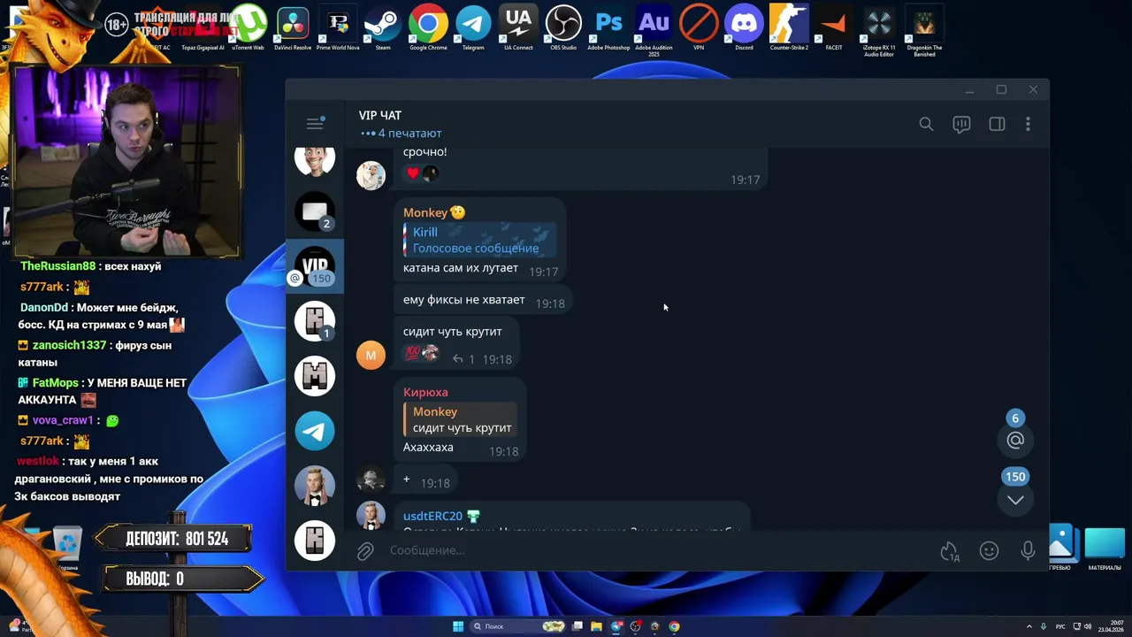
Task: Launch FACEIT desktop shortcut
Action: 834,27
